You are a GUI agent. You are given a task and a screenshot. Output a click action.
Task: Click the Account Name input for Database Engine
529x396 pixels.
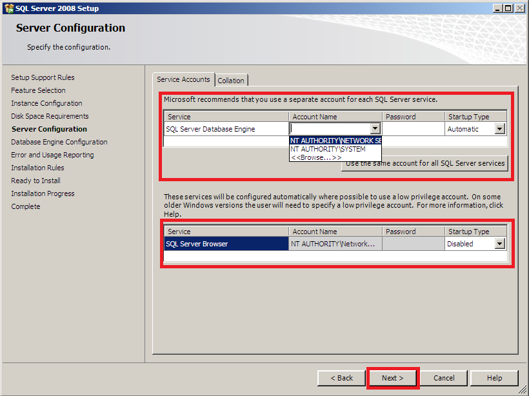click(330, 128)
